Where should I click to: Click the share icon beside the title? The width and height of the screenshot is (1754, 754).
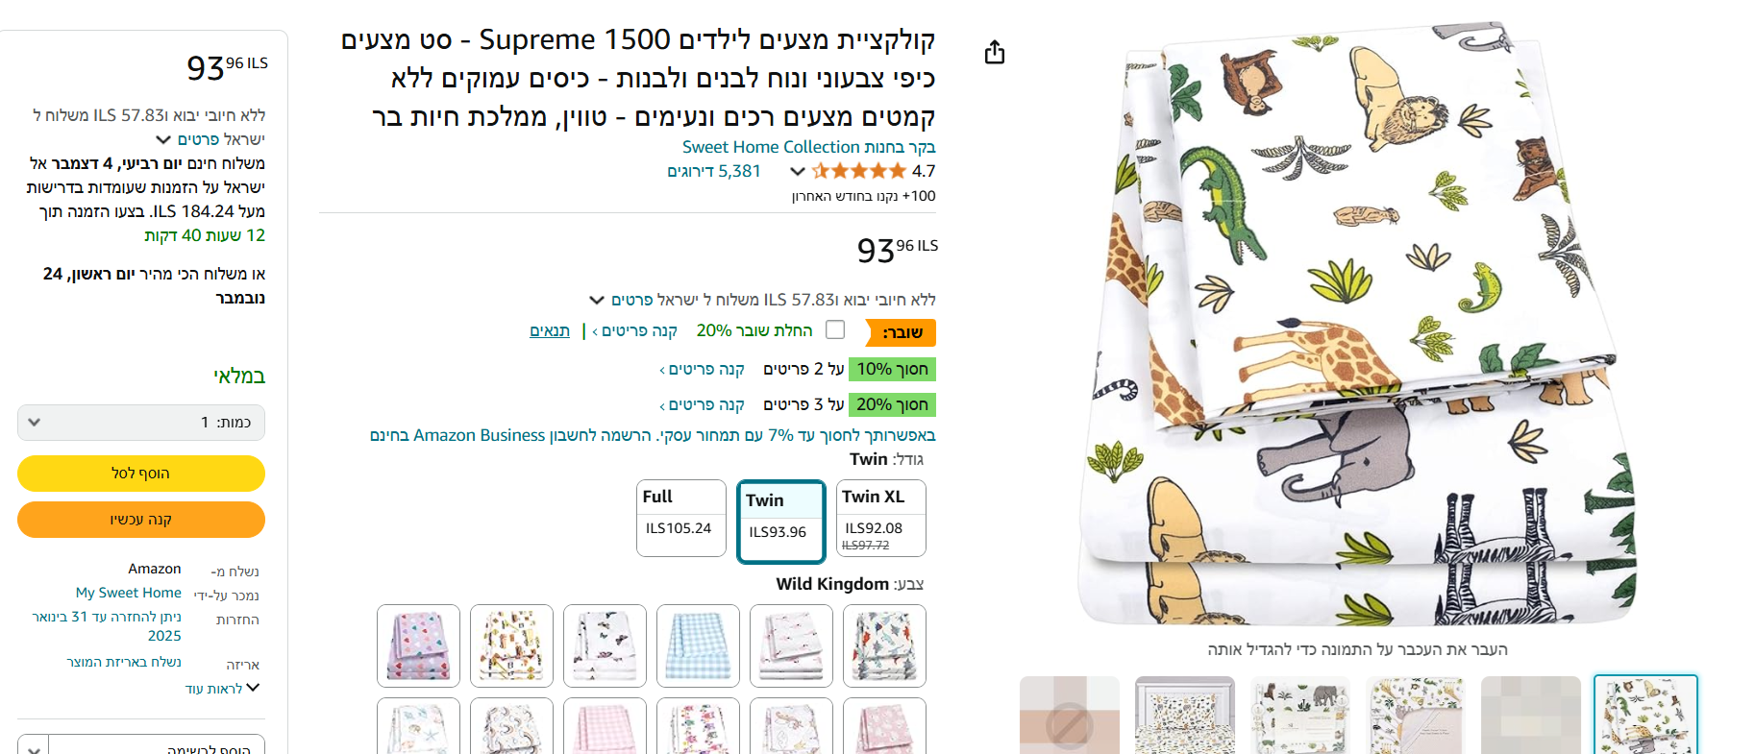coord(995,52)
